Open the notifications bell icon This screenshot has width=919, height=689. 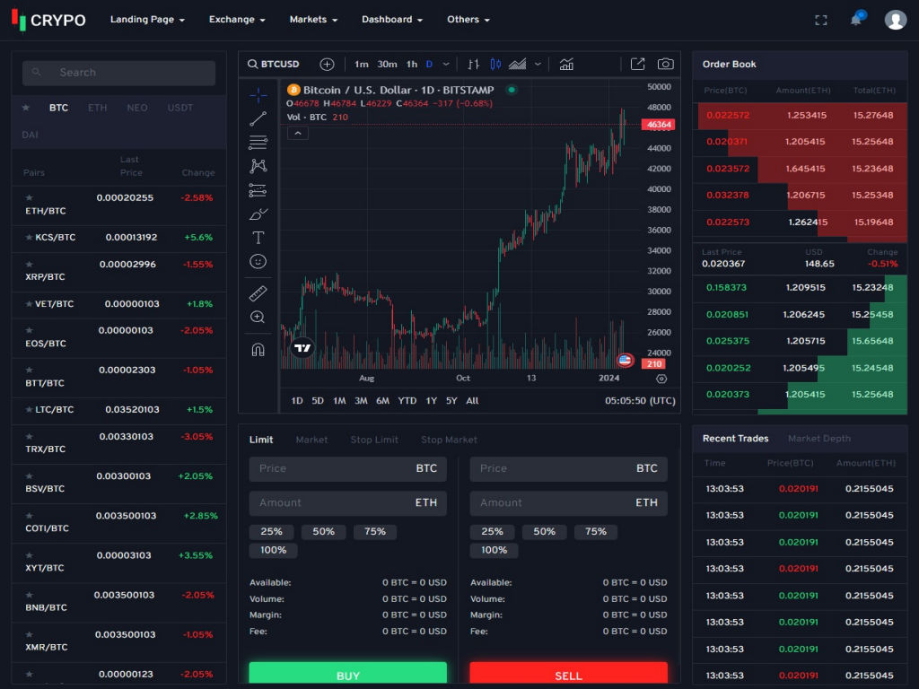tap(856, 20)
